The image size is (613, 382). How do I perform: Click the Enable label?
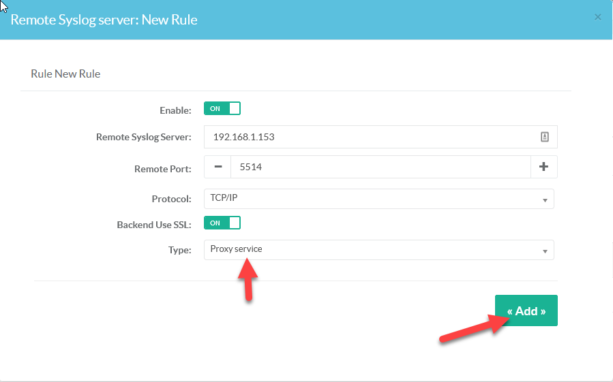[x=175, y=110]
